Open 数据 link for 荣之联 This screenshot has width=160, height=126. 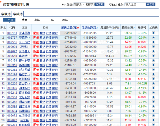point(42,120)
